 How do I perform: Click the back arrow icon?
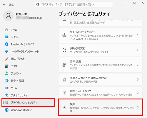4,4
